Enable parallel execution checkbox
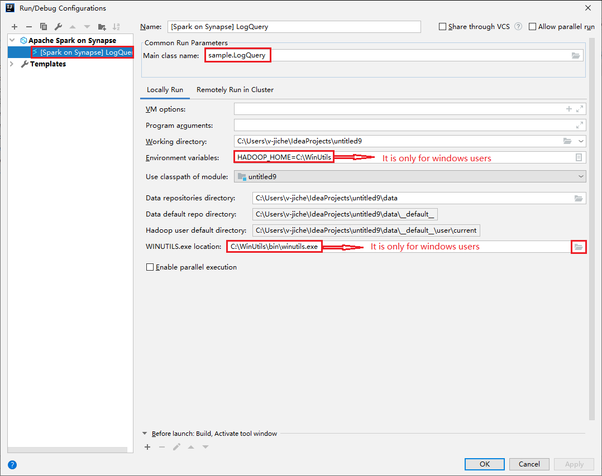 coord(150,267)
